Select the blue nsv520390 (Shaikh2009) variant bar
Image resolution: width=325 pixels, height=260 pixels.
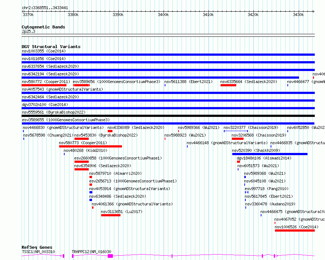269,154
